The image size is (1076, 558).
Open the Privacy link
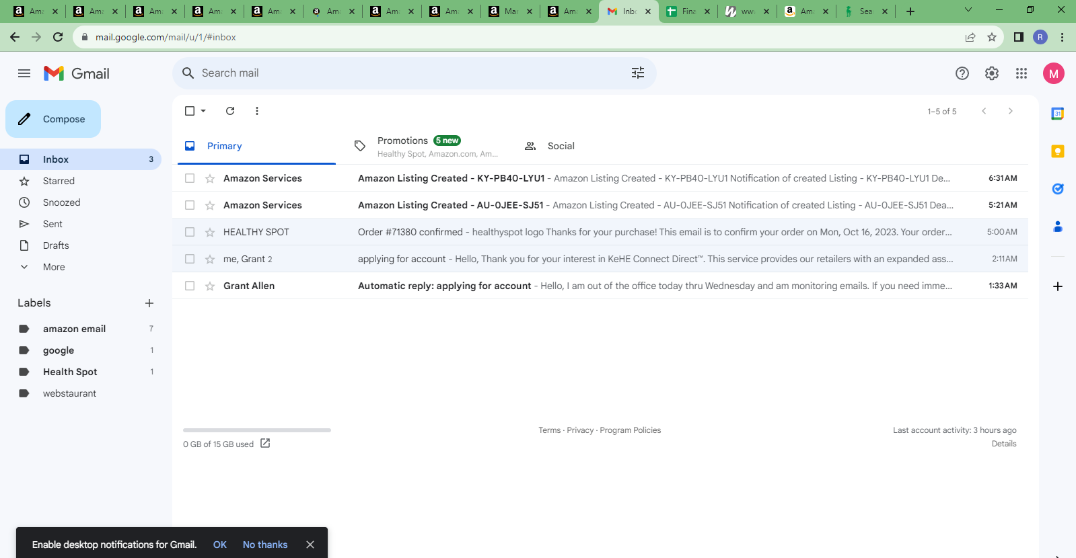(x=580, y=430)
